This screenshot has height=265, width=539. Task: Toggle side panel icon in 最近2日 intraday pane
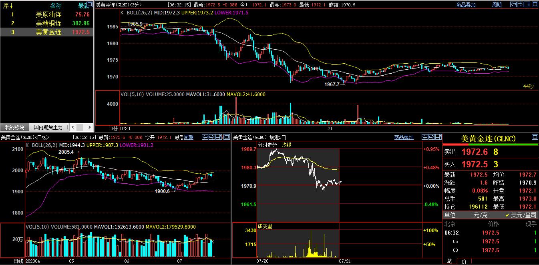click(438, 137)
